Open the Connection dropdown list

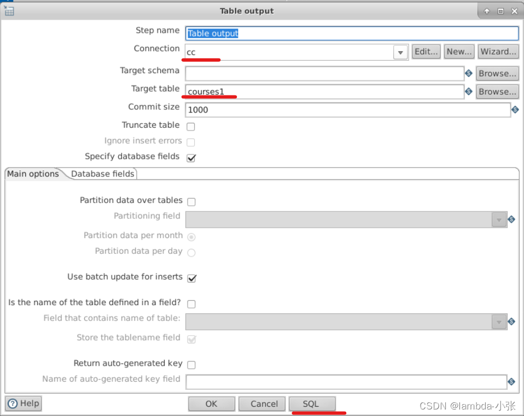pos(400,52)
